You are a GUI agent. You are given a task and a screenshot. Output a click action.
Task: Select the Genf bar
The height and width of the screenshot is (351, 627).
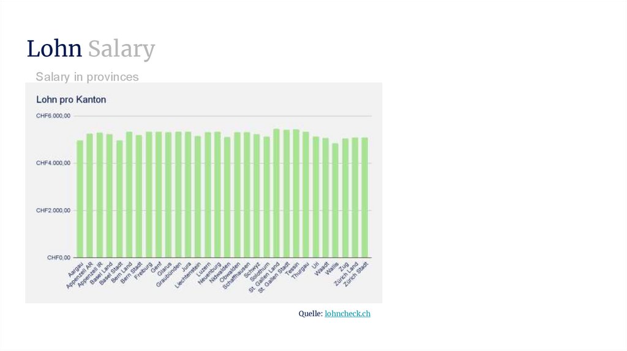(159, 194)
